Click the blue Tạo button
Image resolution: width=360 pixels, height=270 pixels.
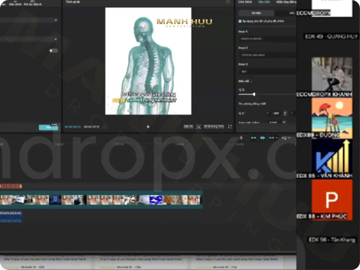[48, 127]
